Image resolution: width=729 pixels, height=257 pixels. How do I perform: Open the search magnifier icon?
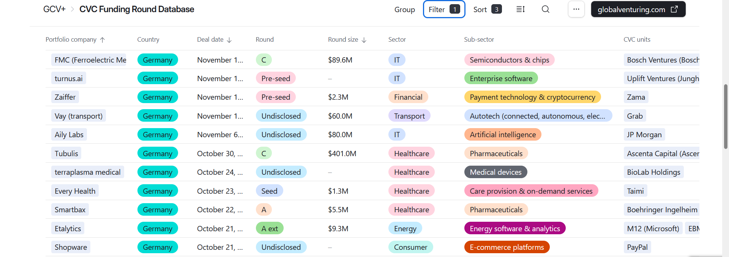point(545,9)
